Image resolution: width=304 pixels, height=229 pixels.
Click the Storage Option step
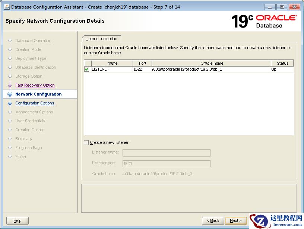click(29, 76)
